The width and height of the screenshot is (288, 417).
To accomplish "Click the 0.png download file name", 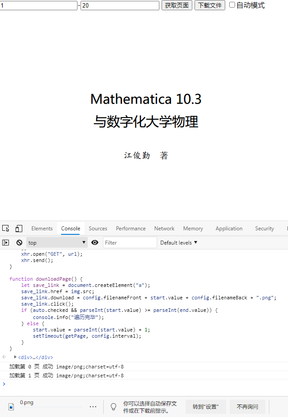I will click(27, 402).
